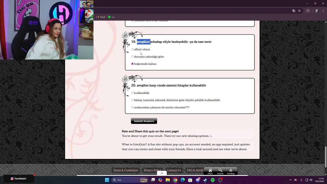This screenshot has height=184, width=327.
Task: Click the highlighted word 'sevgilimi' in question 19
Action: click(x=143, y=42)
